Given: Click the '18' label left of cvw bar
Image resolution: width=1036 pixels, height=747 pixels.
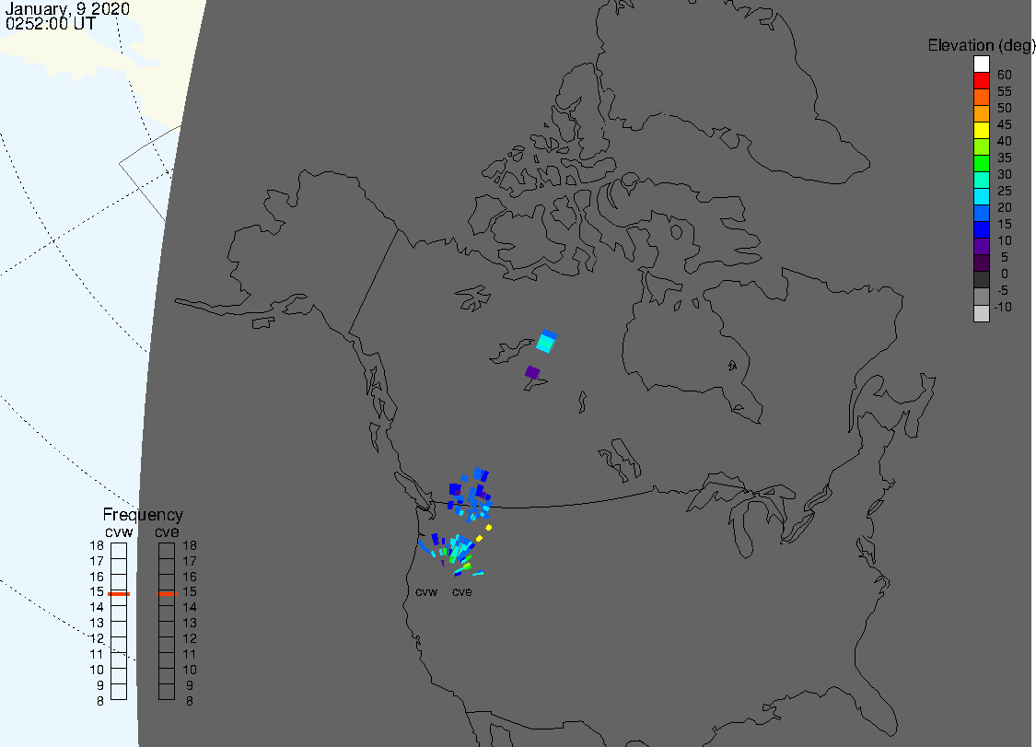Looking at the screenshot, I should pyautogui.click(x=97, y=546).
